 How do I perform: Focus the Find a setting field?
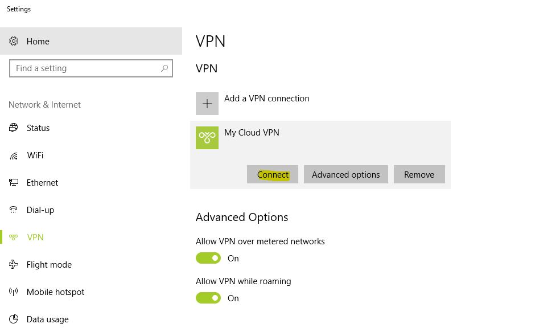[90, 68]
